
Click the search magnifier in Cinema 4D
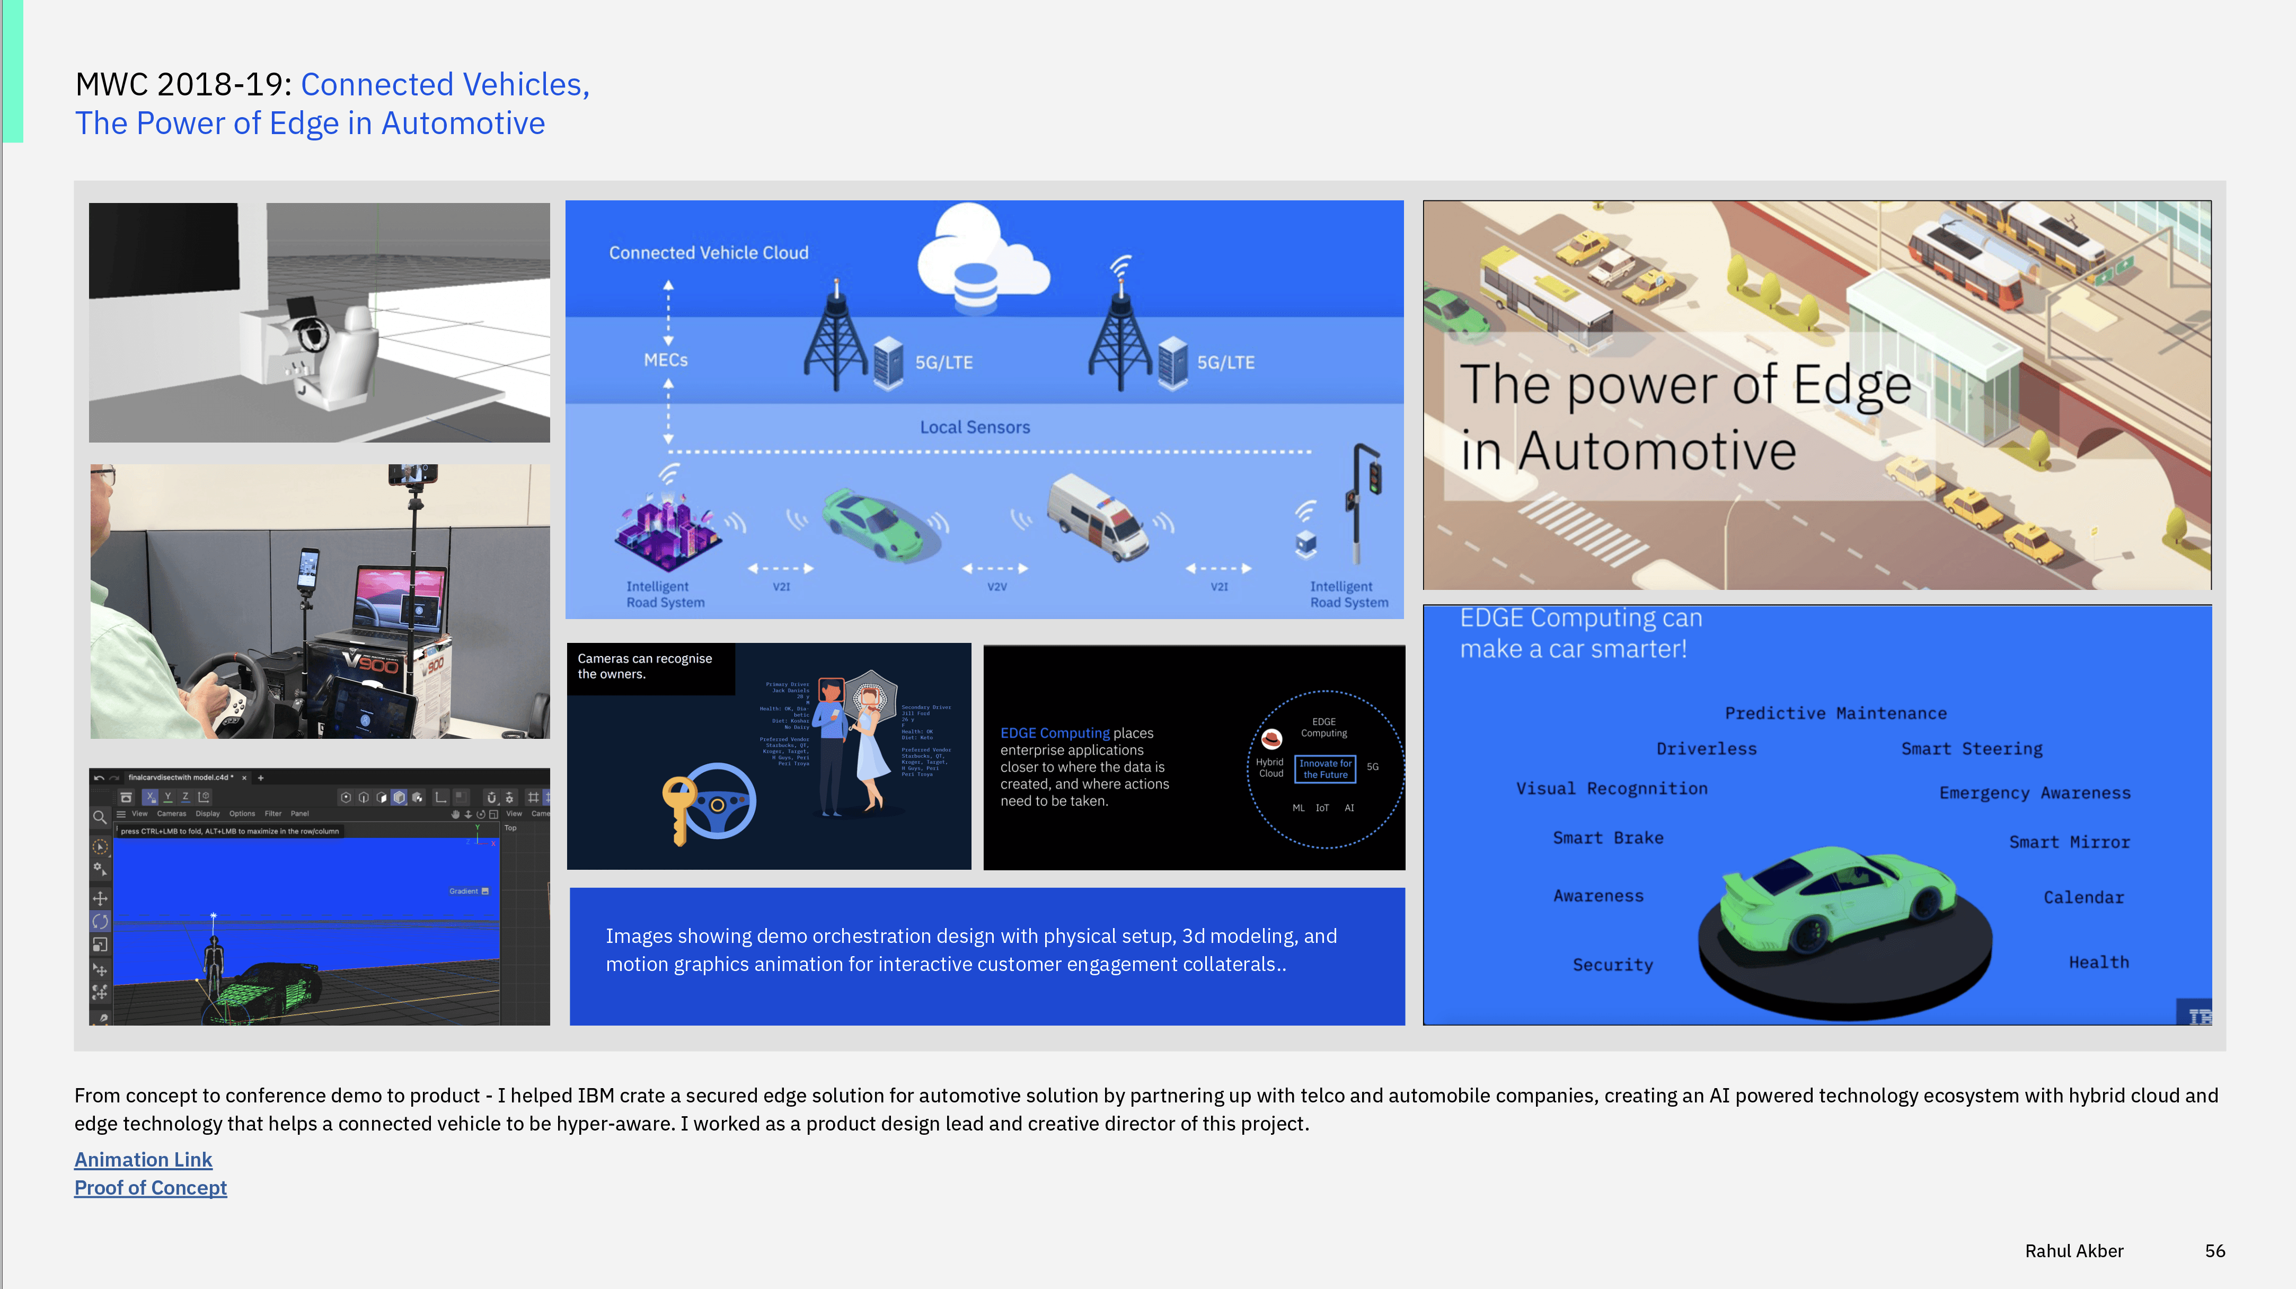[100, 817]
